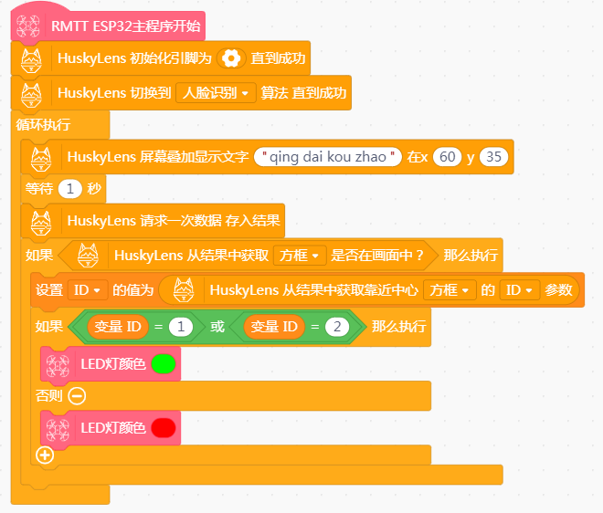603x513 pixels.
Task: Select the first 变量 ID reporter before = 1
Action: 118,327
